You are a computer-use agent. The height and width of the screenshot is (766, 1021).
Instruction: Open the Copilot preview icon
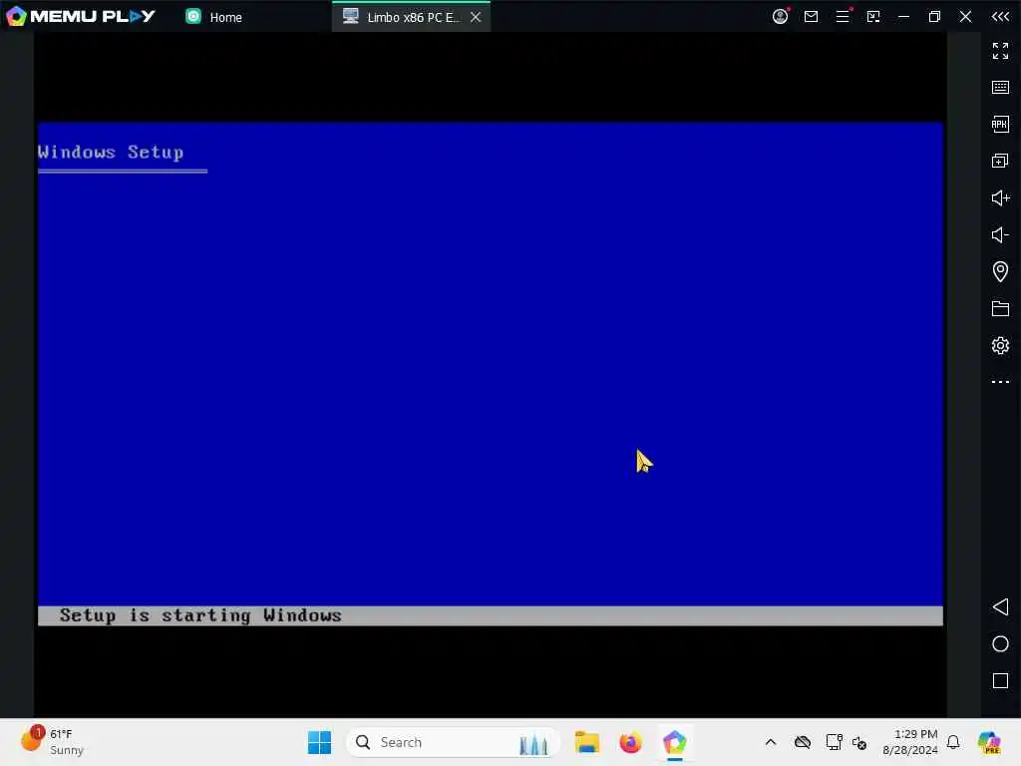(x=989, y=742)
